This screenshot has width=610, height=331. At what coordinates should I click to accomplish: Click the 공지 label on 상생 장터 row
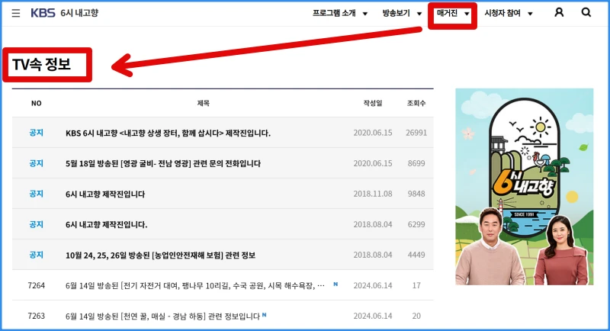[x=36, y=133]
